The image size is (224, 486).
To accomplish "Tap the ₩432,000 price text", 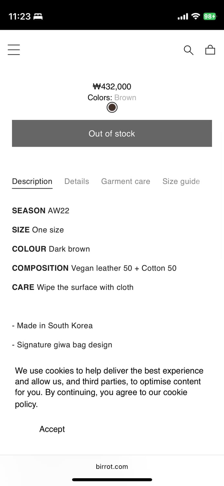I will coord(112,87).
